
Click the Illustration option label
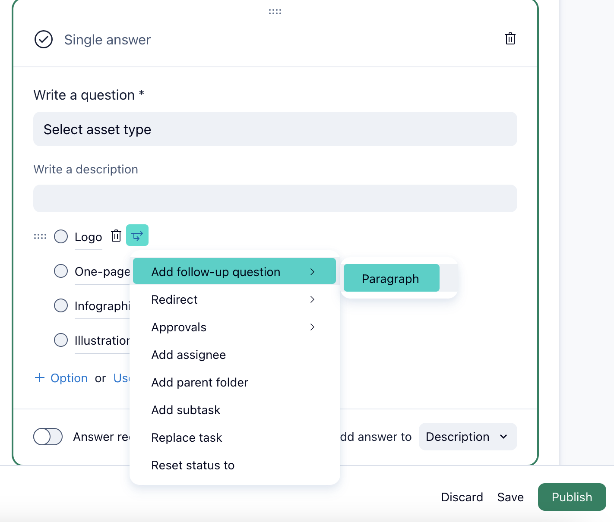pyautogui.click(x=102, y=340)
